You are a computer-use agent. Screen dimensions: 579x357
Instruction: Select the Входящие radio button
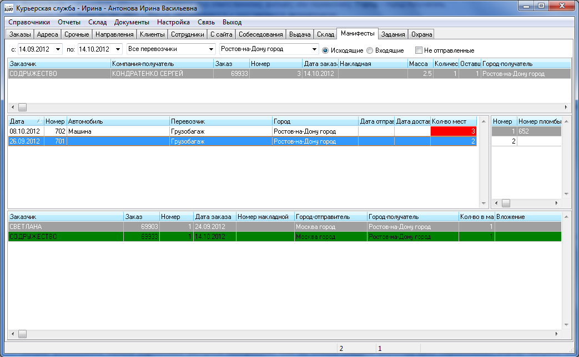coord(370,50)
